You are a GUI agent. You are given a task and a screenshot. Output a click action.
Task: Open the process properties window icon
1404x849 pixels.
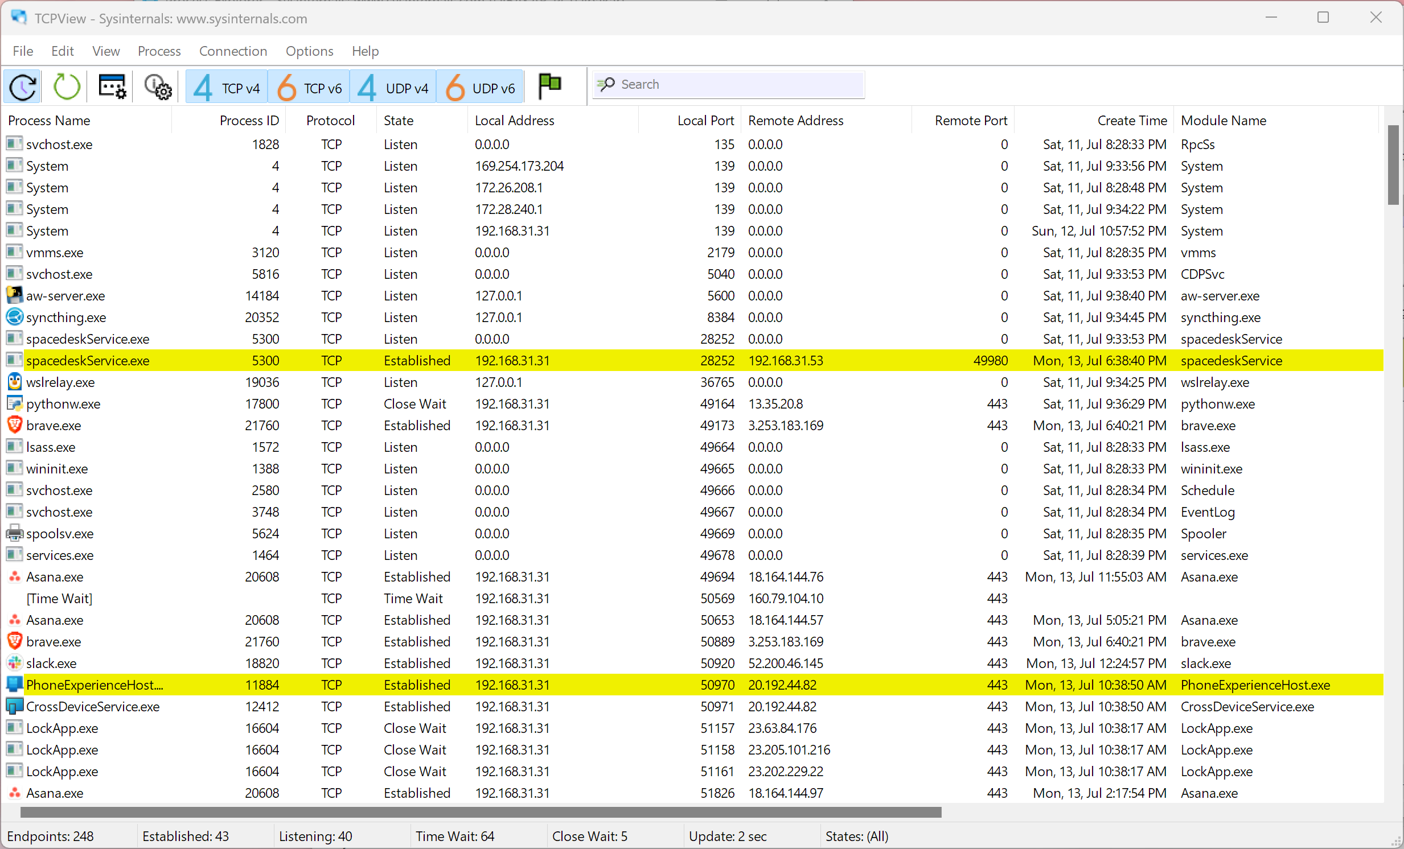pyautogui.click(x=112, y=87)
